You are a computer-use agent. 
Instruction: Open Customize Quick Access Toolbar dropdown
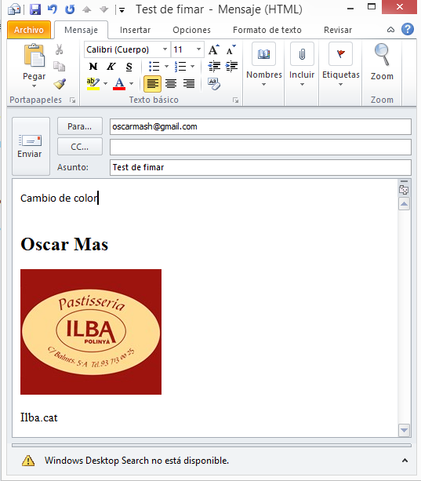pyautogui.click(x=122, y=10)
